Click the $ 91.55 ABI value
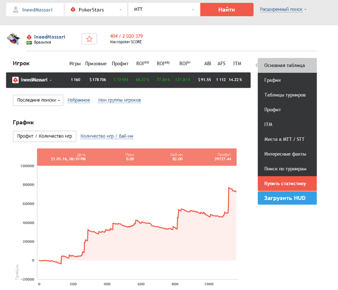The image size is (338, 290). click(x=205, y=80)
